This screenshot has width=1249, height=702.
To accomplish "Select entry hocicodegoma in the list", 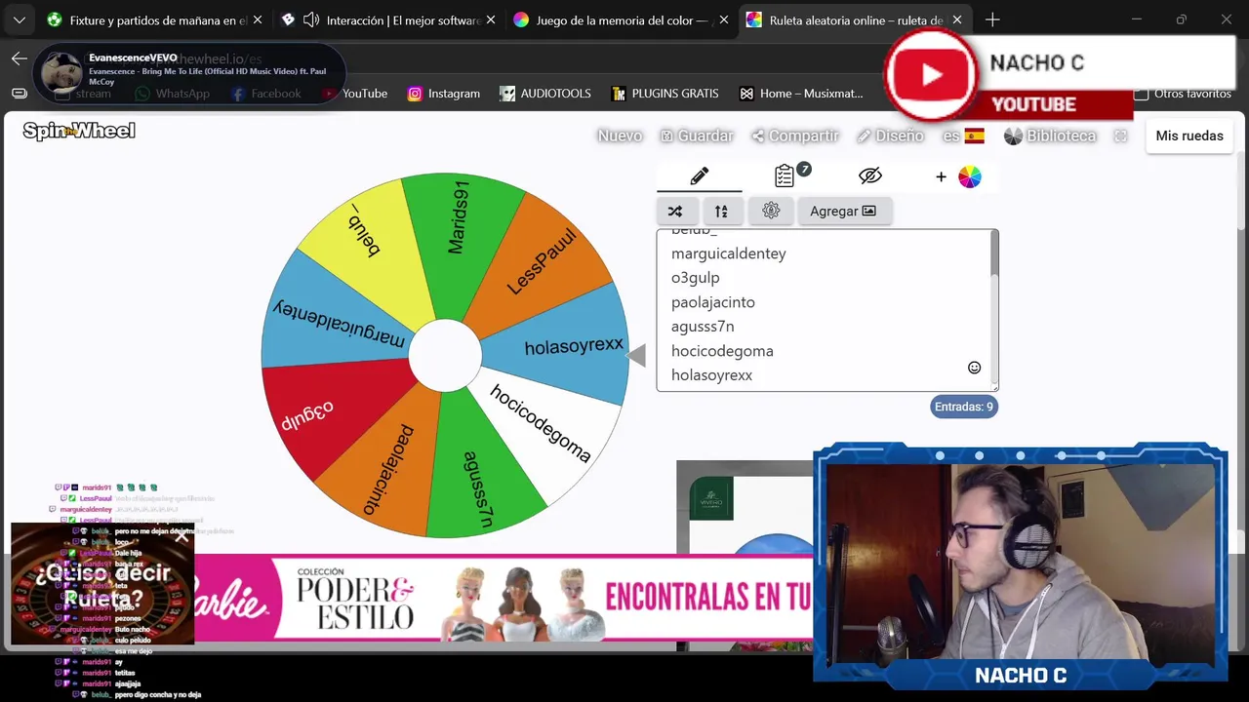I will tap(722, 351).
